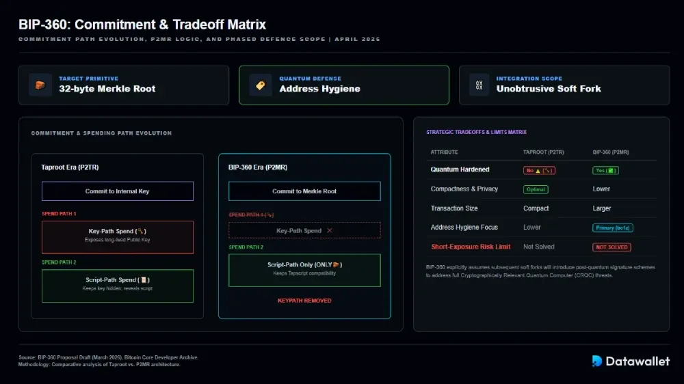Click the 'Transaction Size' row label
Image resolution: width=684 pixels, height=384 pixels.
coord(454,208)
